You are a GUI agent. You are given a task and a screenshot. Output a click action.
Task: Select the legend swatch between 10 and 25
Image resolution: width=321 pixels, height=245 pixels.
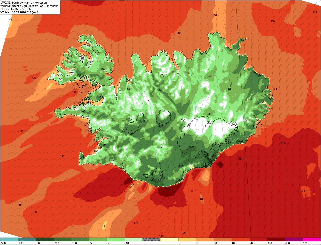(x=187, y=239)
